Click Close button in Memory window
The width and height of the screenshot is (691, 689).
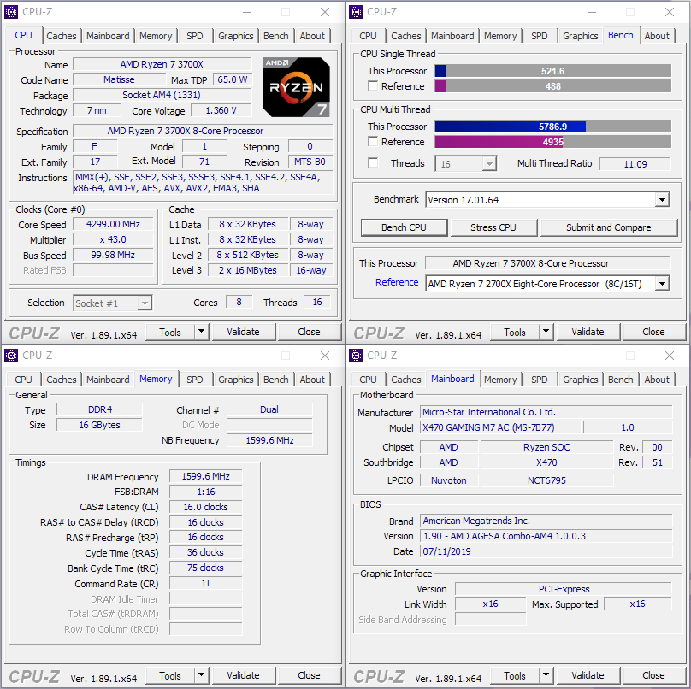(x=309, y=675)
